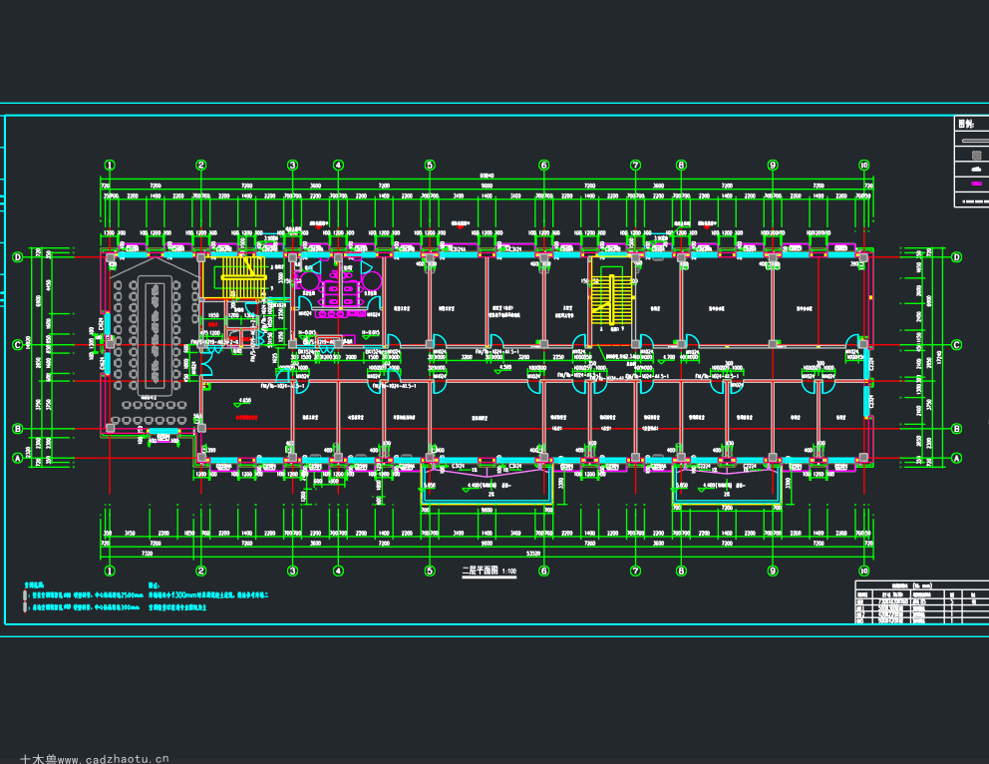Click axis bubble A left of the plan

(x=18, y=458)
